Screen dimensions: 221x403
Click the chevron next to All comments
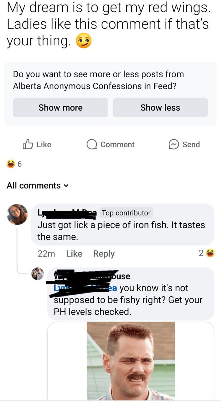66,186
